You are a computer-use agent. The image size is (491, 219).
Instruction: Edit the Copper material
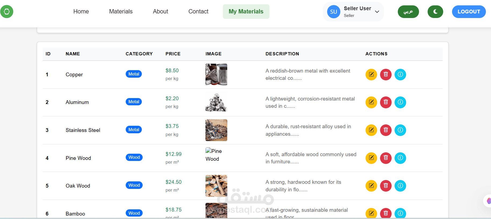tap(371, 74)
